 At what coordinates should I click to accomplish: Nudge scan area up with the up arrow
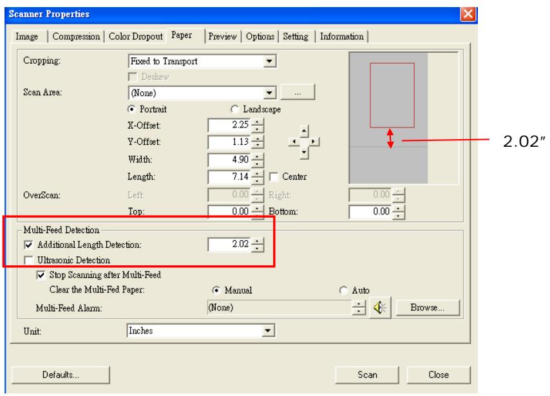(304, 131)
